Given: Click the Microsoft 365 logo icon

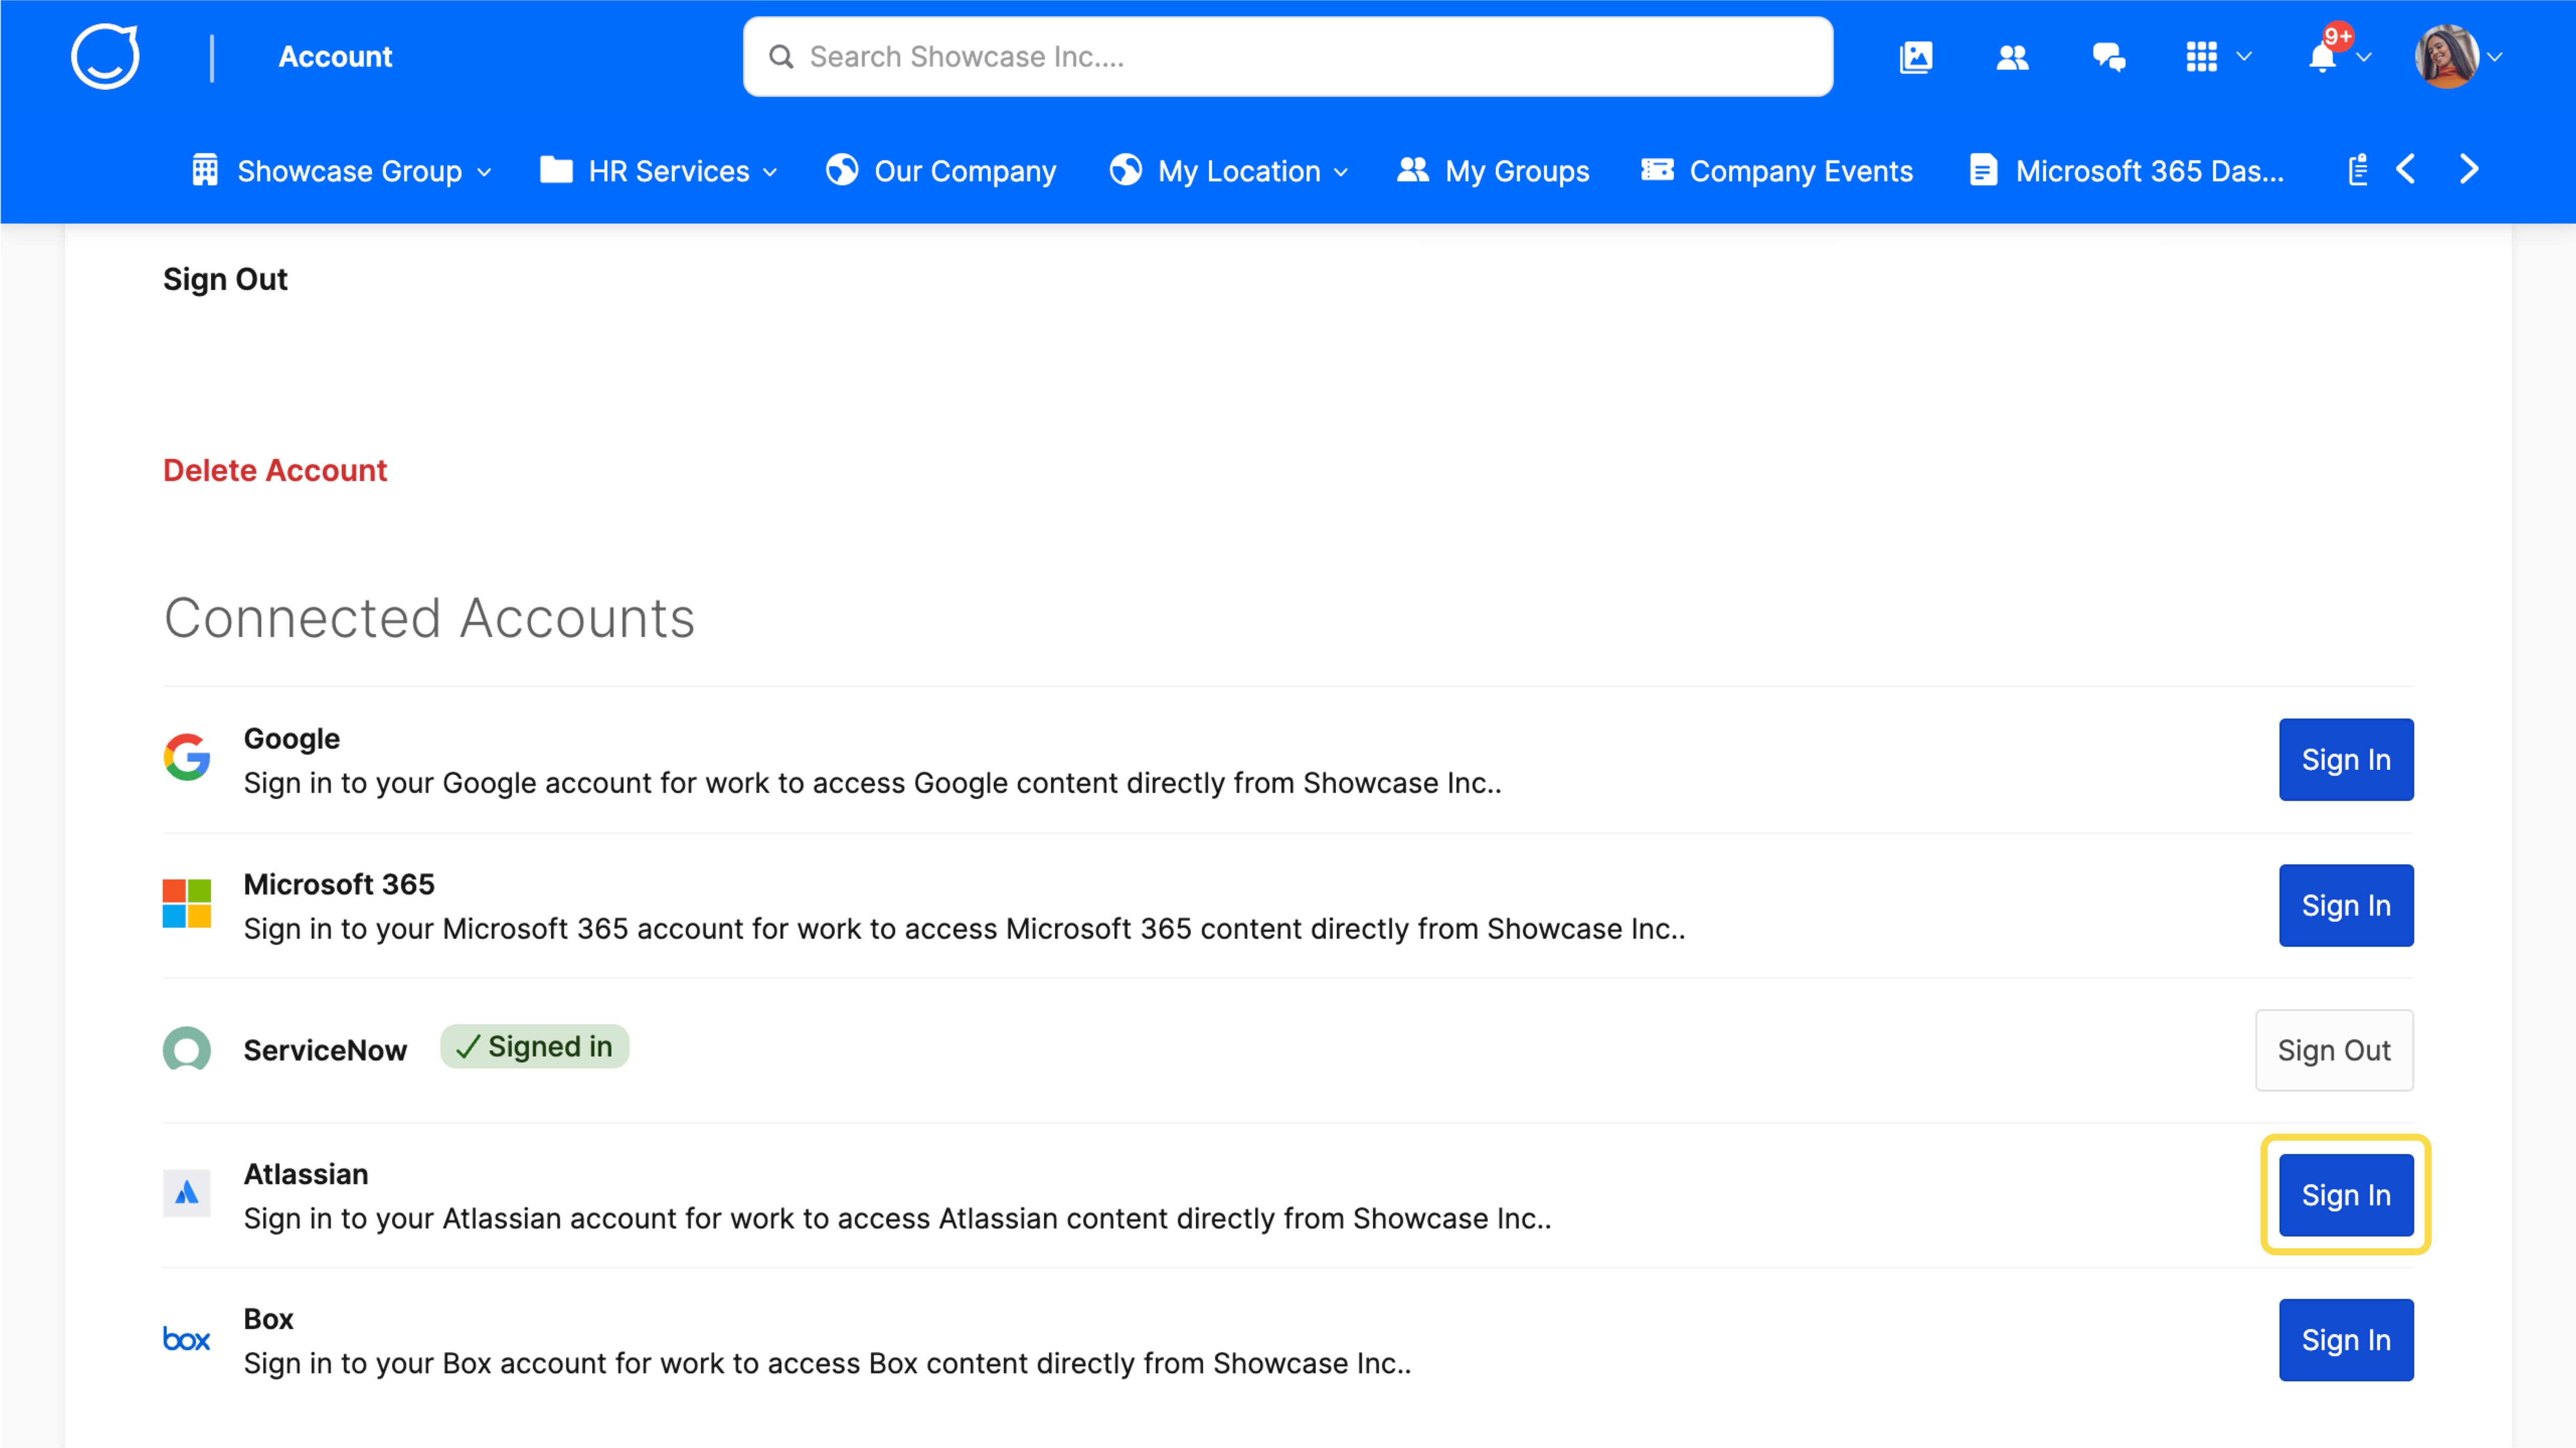Looking at the screenshot, I should (187, 903).
